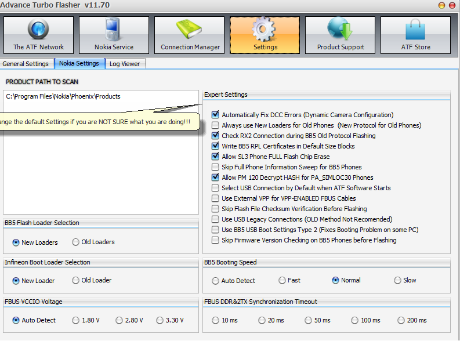Set BB5 Booting Speed to Auto Detect

[215, 281]
